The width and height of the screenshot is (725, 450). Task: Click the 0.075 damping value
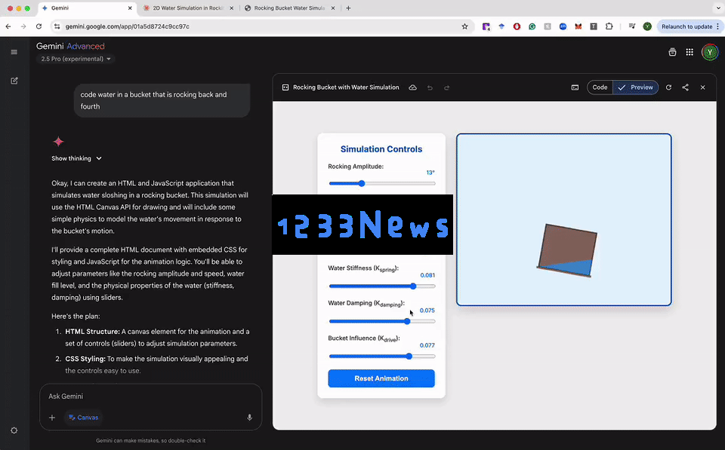tap(427, 310)
